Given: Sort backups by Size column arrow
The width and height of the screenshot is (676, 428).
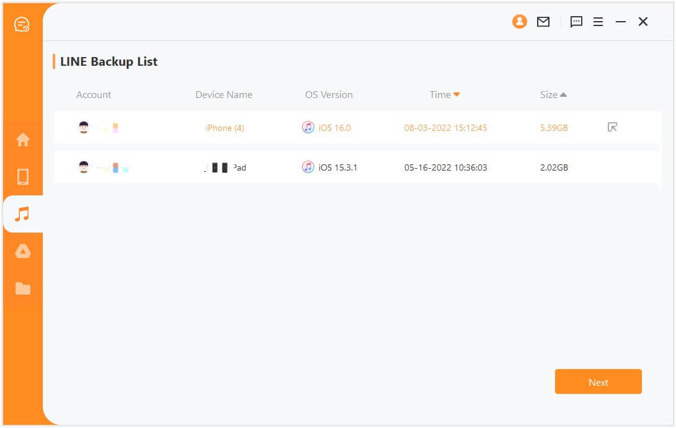Looking at the screenshot, I should pos(563,95).
